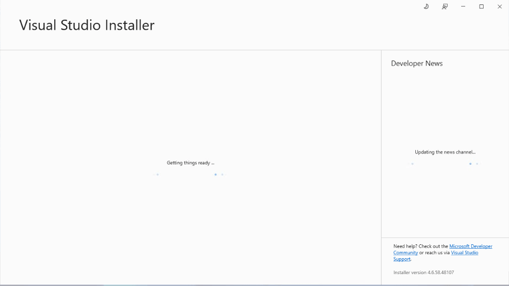Open the send feedback icon
The width and height of the screenshot is (509, 286).
445,6
